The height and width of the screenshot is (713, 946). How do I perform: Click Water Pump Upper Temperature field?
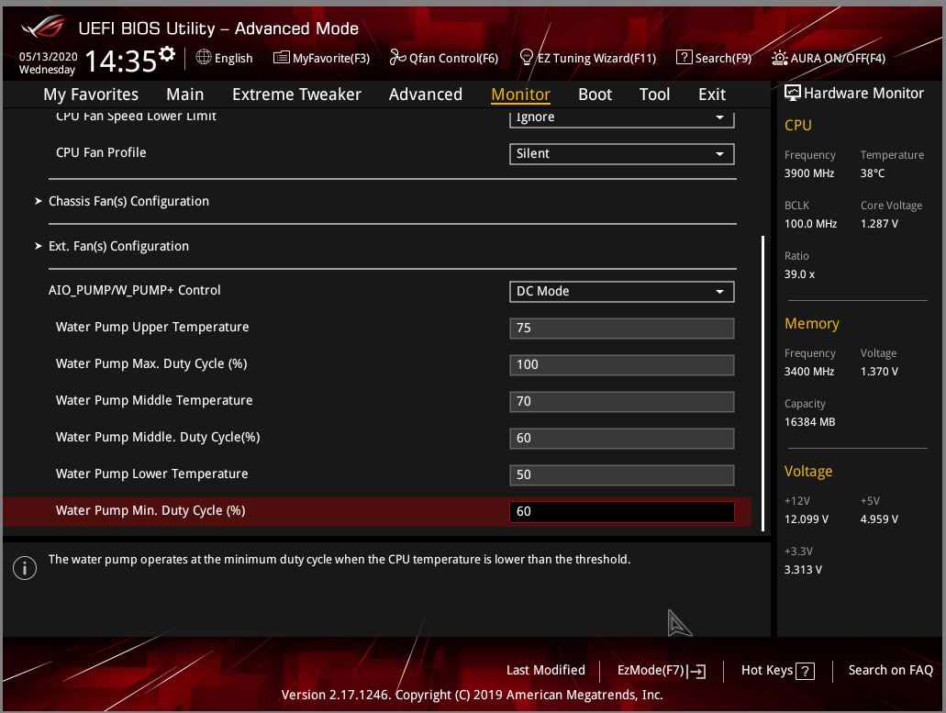622,329
